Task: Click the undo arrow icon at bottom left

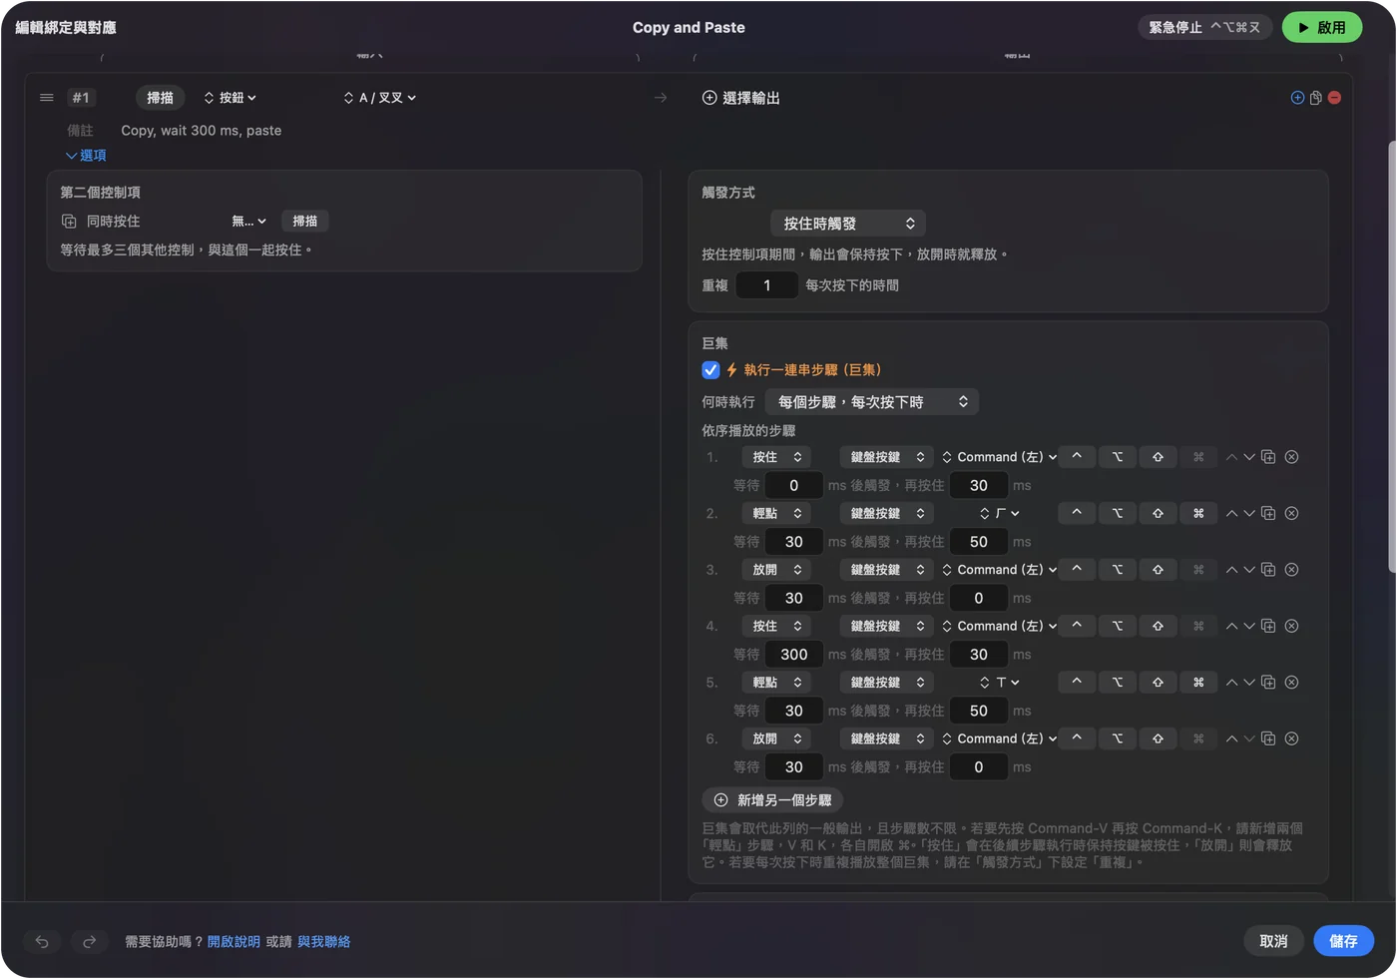Action: coord(42,941)
